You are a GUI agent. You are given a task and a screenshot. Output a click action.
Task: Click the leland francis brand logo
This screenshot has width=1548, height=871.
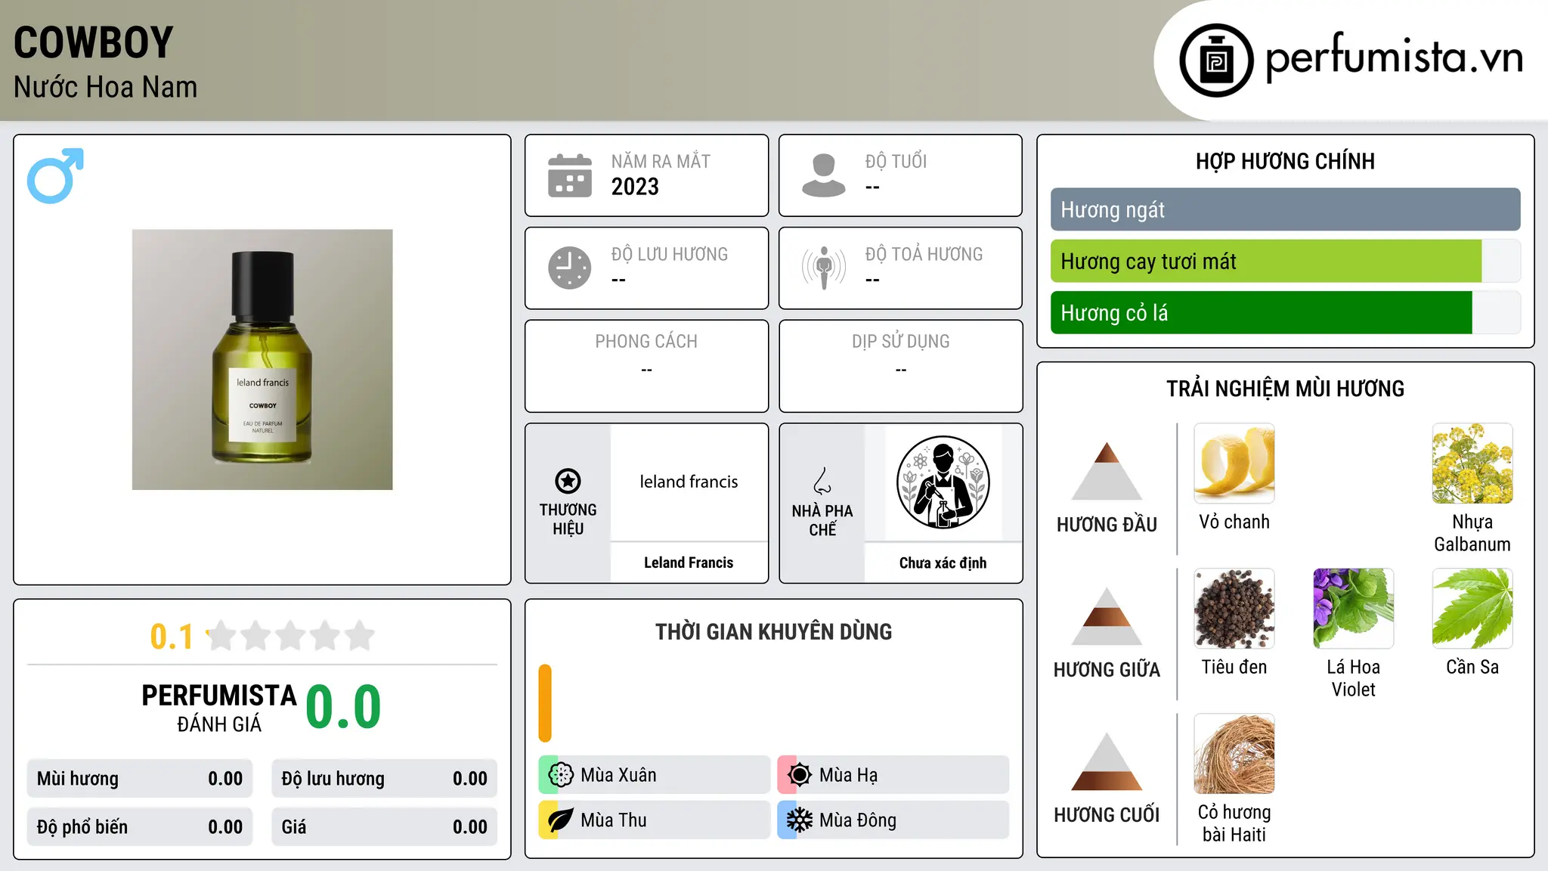tap(689, 482)
